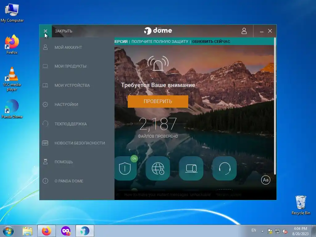The height and width of the screenshot is (237, 316).
Task: Open НАСТРОЙКИ menu item
Action: tap(77, 104)
